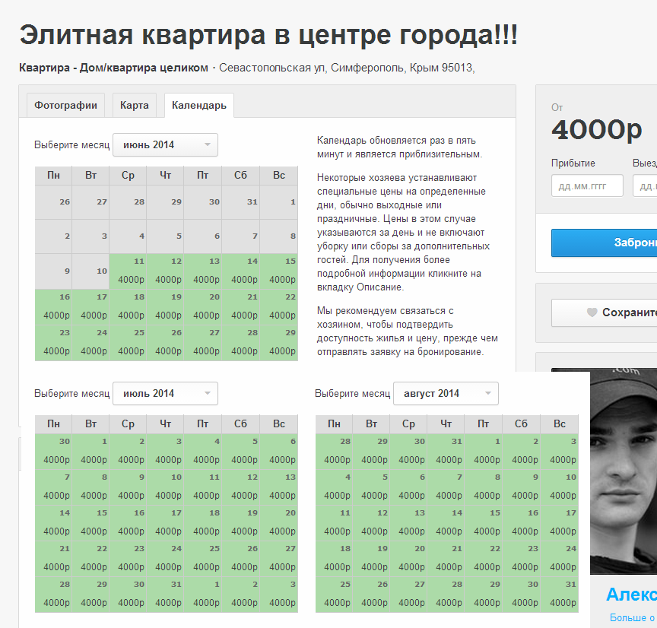This screenshot has height=628, width=657.
Task: Select June 29 in the June calendar
Action: pyautogui.click(x=280, y=343)
